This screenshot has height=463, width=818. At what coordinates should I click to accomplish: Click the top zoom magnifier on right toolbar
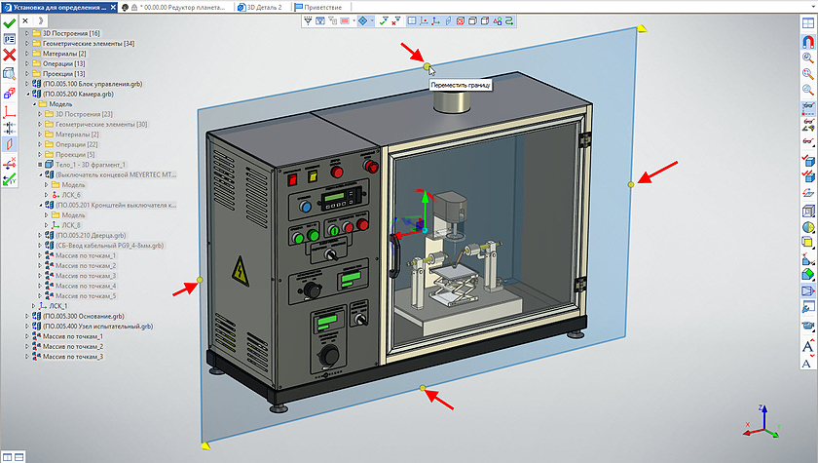point(807,58)
